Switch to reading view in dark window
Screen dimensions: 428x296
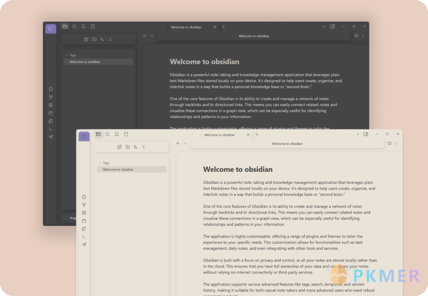pyautogui.click(x=356, y=36)
